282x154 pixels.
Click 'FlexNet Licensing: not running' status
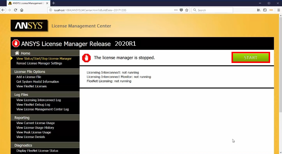point(109,81)
